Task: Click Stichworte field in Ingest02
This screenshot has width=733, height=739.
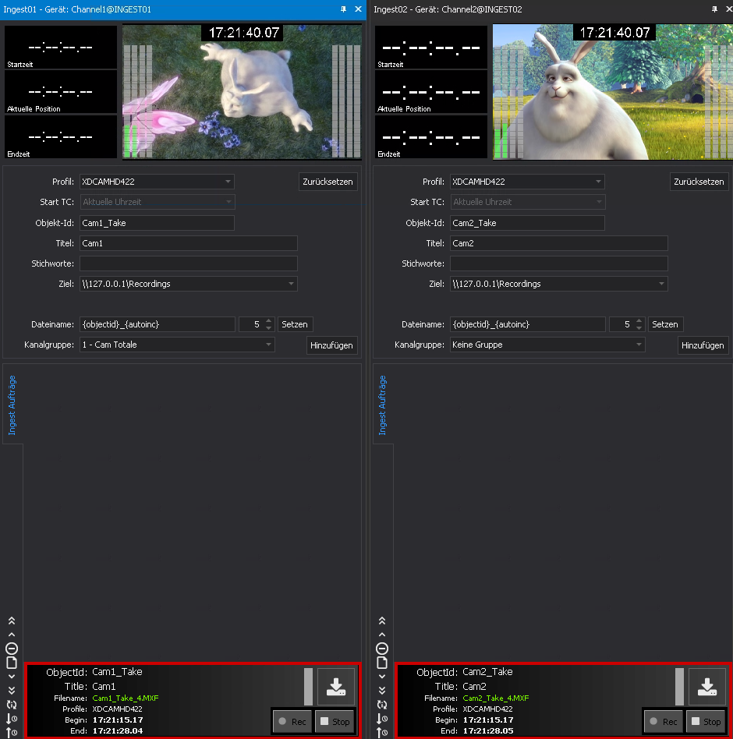Action: 559,263
